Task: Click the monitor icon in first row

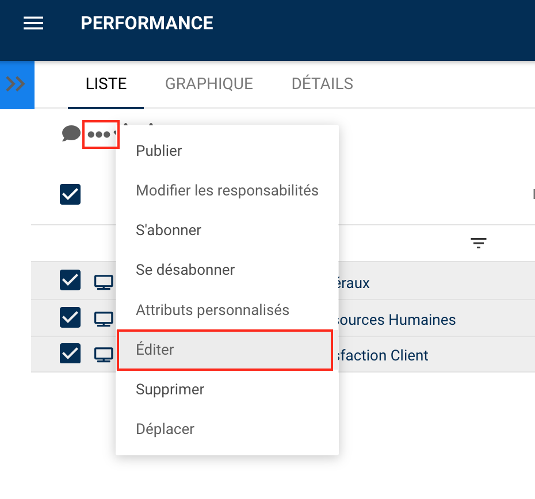Action: 104,282
